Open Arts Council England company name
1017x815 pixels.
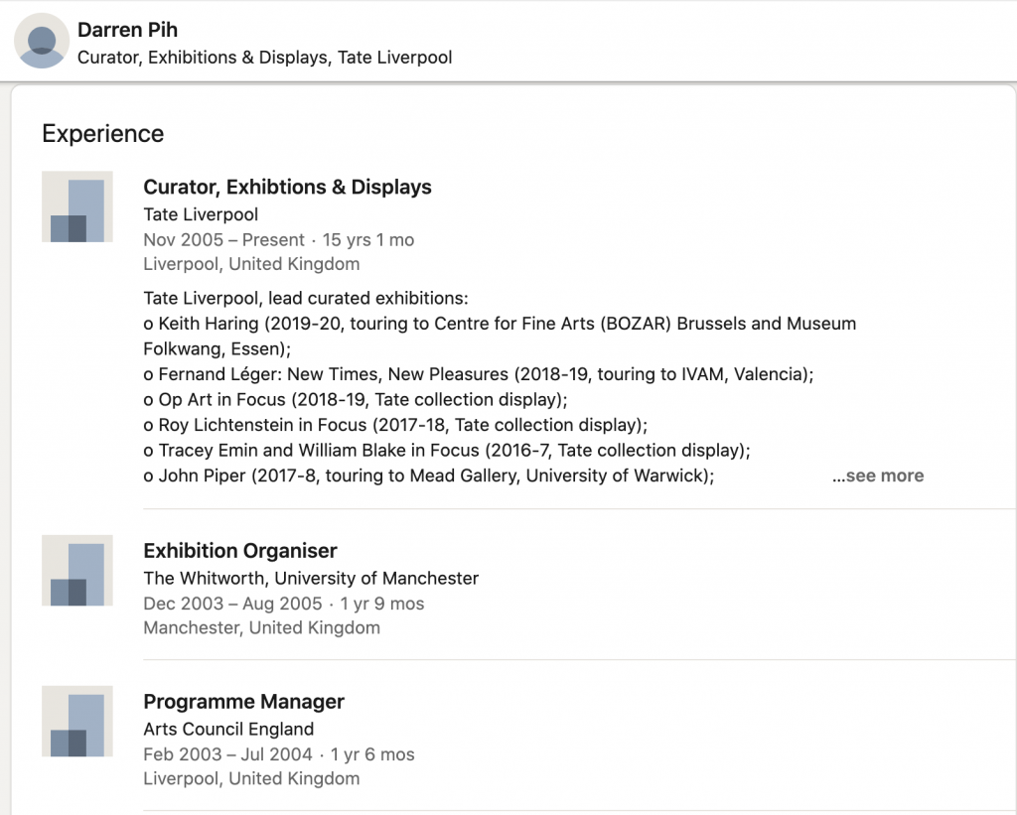tap(228, 730)
